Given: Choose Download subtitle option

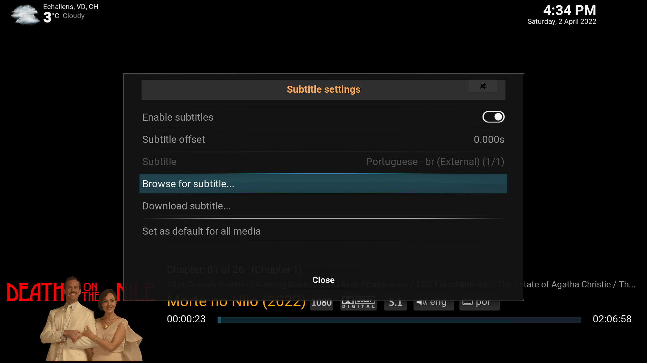Looking at the screenshot, I should pyautogui.click(x=323, y=206).
